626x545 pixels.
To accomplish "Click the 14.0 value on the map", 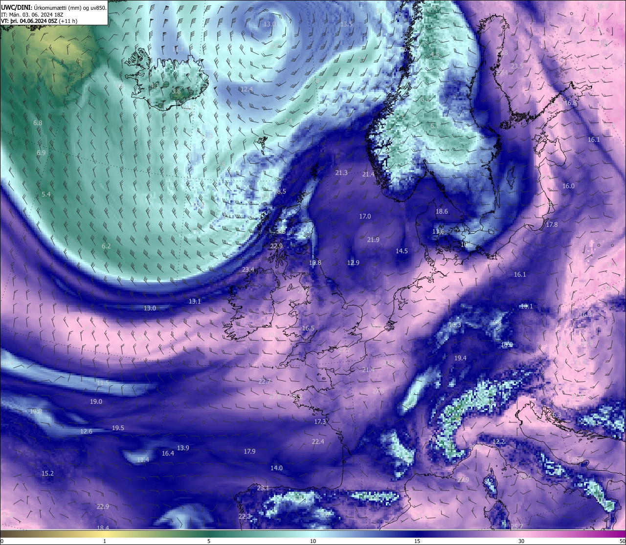I will point(276,468).
